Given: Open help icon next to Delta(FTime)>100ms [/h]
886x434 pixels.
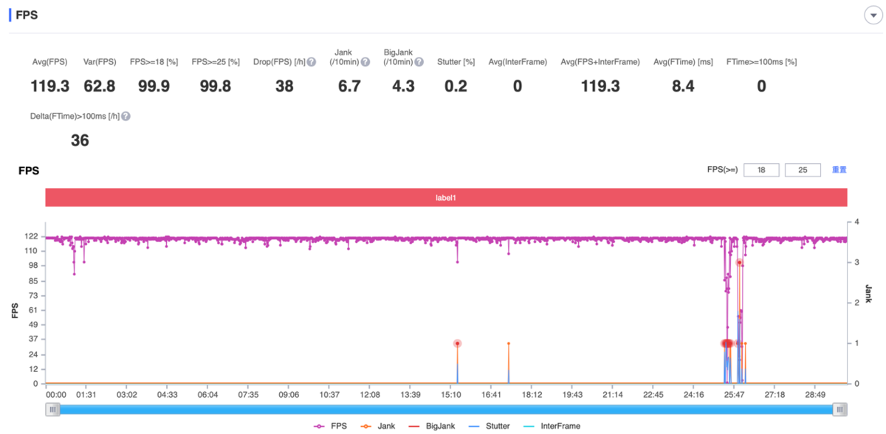Looking at the screenshot, I should coord(126,116).
